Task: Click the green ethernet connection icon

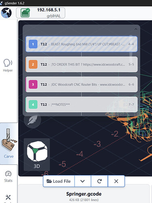Action: tap(25, 13)
